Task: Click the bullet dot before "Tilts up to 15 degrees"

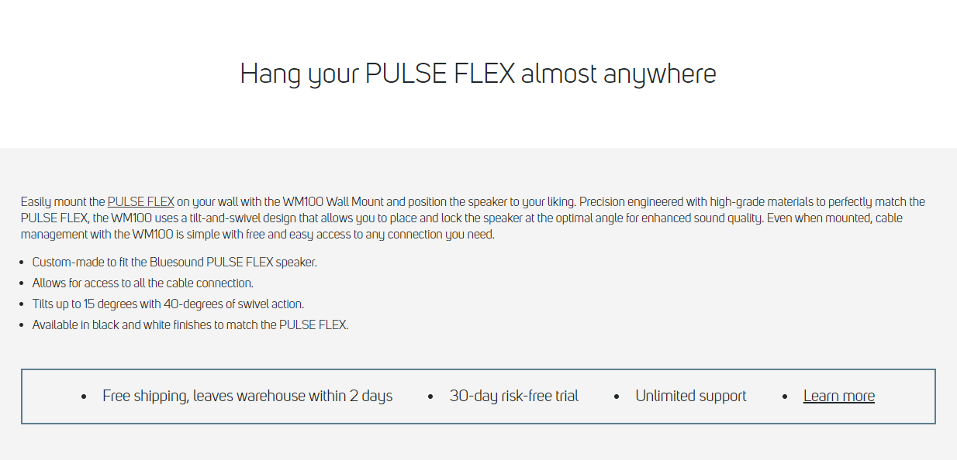Action: (22, 305)
